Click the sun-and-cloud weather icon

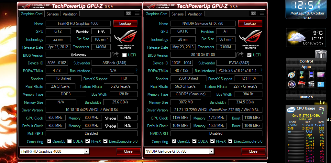(297, 37)
